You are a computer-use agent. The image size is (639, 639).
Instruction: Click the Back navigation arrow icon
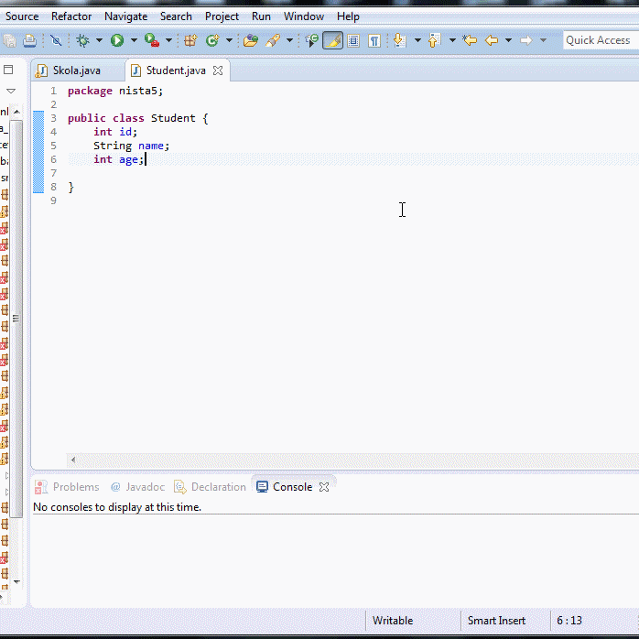[x=492, y=40]
